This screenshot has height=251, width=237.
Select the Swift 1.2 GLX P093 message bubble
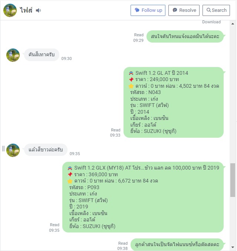(143, 197)
